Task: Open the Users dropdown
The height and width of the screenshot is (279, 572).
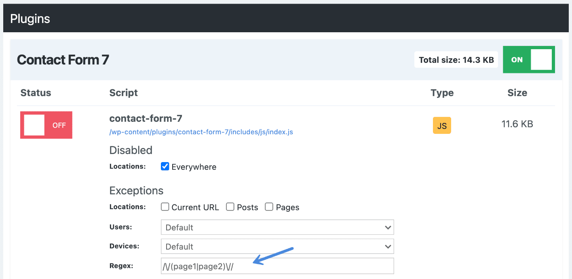Action: click(x=277, y=227)
